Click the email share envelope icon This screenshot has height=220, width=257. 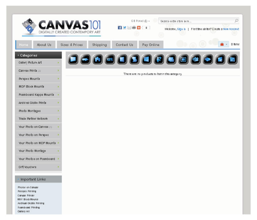coord(129,28)
